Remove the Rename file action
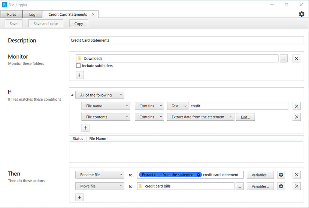Viewport: 309px width, 208px height. pyautogui.click(x=297, y=175)
